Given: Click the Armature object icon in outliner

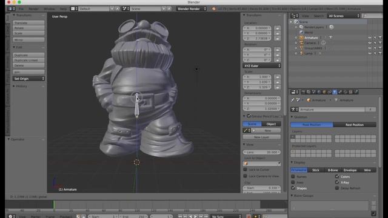Looking at the screenshot, I should (x=301, y=38).
